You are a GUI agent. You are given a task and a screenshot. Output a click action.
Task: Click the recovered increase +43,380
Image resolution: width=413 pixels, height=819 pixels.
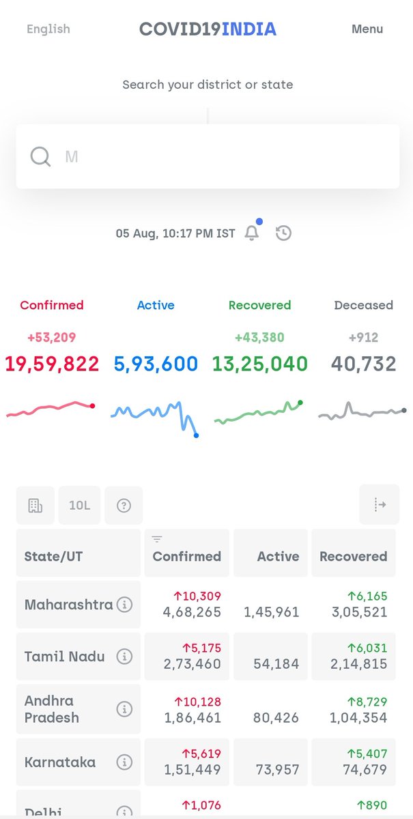click(x=259, y=338)
